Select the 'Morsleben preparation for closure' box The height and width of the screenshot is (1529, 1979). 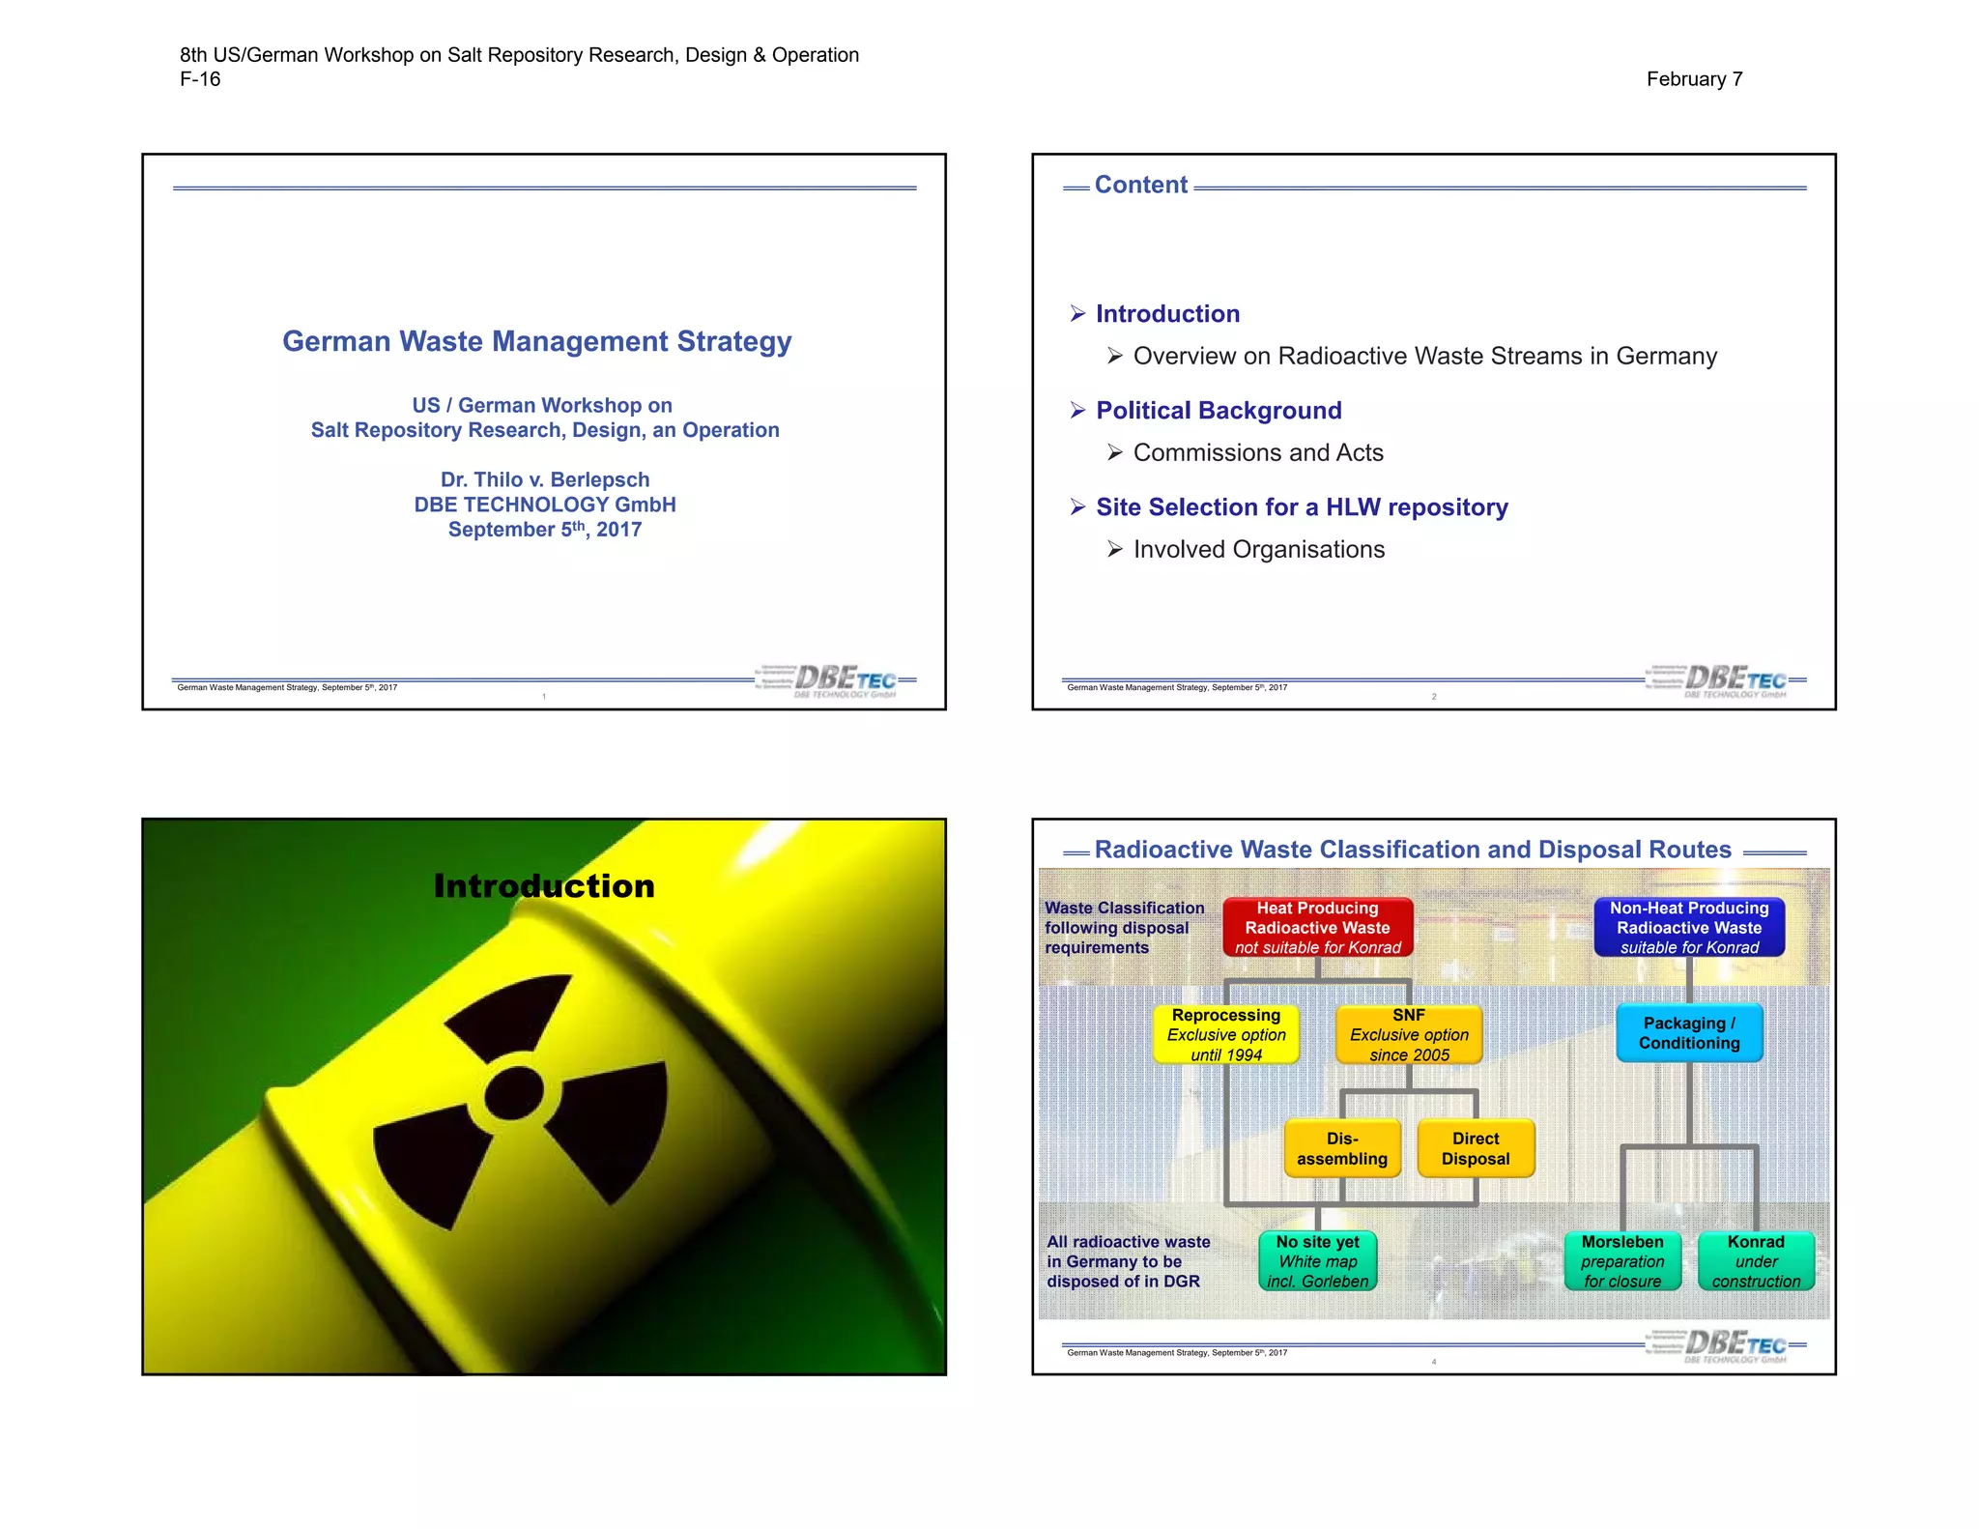point(1622,1261)
